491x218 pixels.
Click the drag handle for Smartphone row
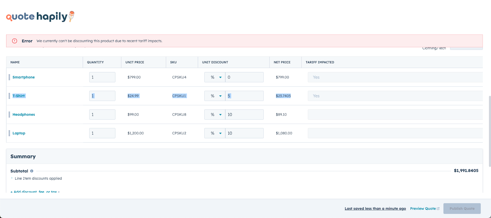click(9, 77)
